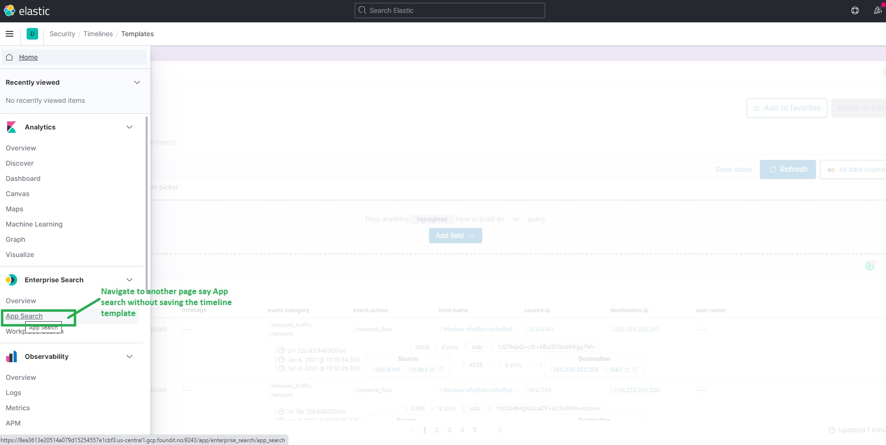Open the Add field dropdown

point(456,236)
